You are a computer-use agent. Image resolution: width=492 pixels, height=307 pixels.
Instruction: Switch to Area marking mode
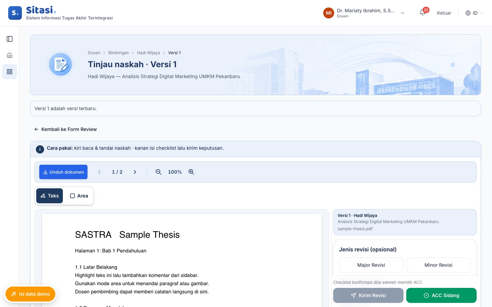point(79,196)
